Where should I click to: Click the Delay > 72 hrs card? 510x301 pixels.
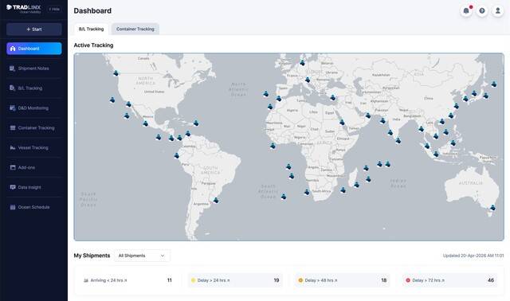(x=449, y=280)
